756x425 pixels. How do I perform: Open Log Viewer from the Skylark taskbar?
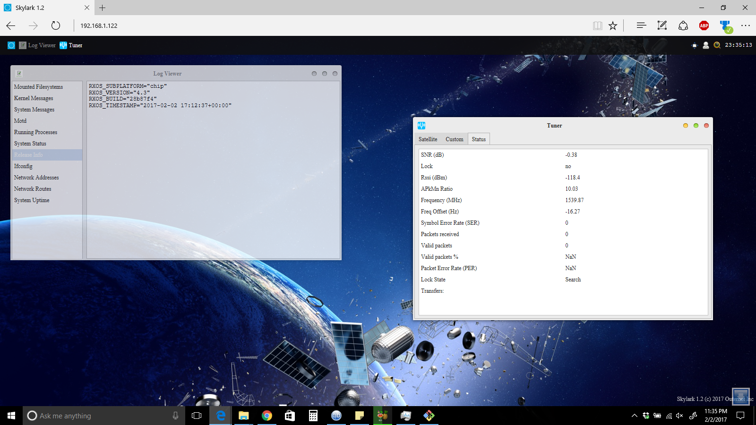click(37, 45)
